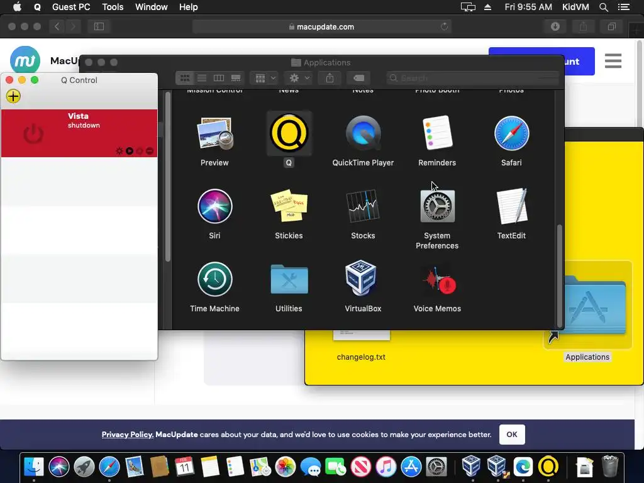Click the Vista power icon
Image resolution: width=644 pixels, height=483 pixels.
(33, 133)
